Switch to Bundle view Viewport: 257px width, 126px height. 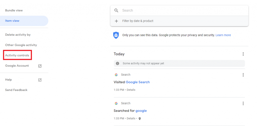pos(14,11)
